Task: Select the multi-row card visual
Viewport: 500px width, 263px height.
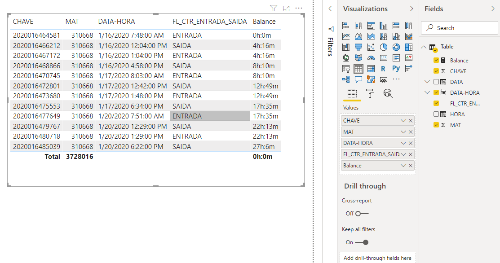Action: [396, 57]
